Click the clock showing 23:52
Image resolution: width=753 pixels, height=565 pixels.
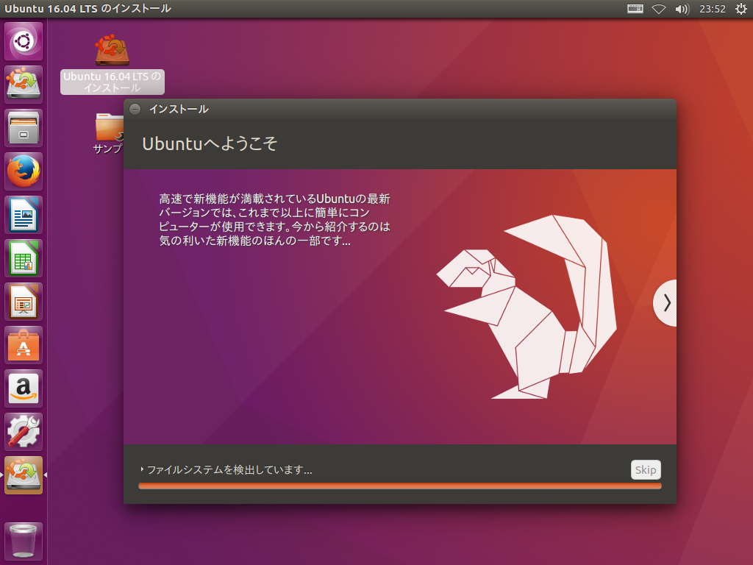(x=712, y=9)
